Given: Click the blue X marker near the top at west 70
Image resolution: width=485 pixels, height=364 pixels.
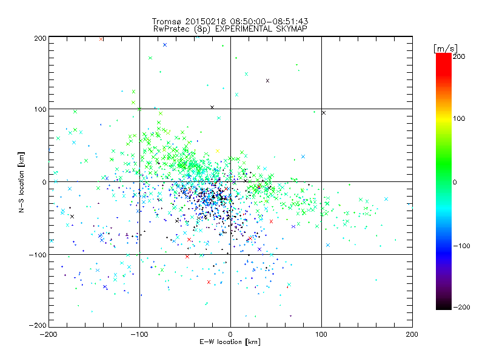Looking at the screenshot, I should pyautogui.click(x=165, y=45).
